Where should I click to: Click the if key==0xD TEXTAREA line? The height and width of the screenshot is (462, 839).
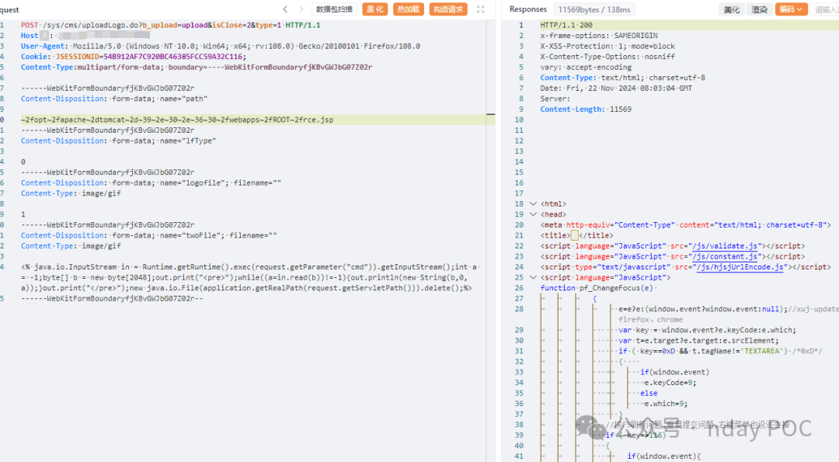[x=720, y=351]
